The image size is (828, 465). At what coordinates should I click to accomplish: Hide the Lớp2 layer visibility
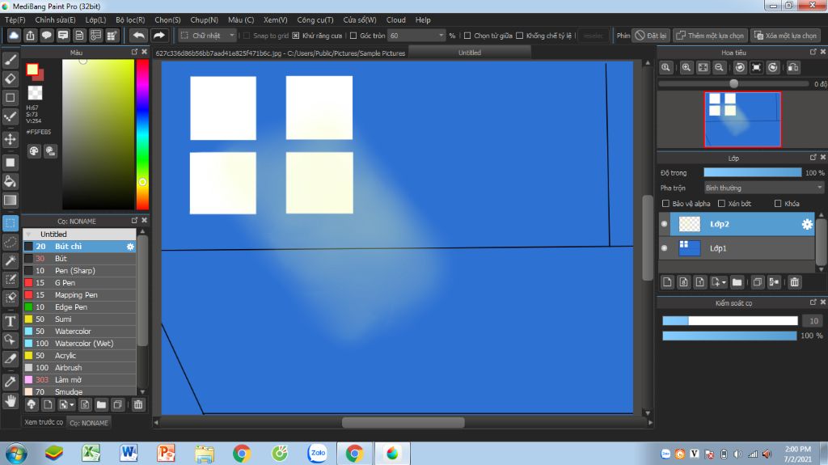665,224
